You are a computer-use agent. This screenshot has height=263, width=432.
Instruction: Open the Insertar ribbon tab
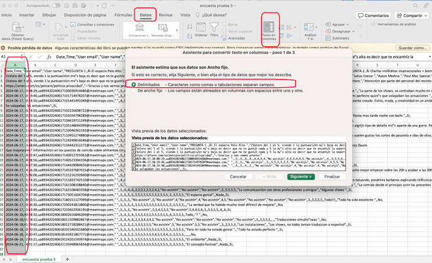pyautogui.click(x=27, y=15)
